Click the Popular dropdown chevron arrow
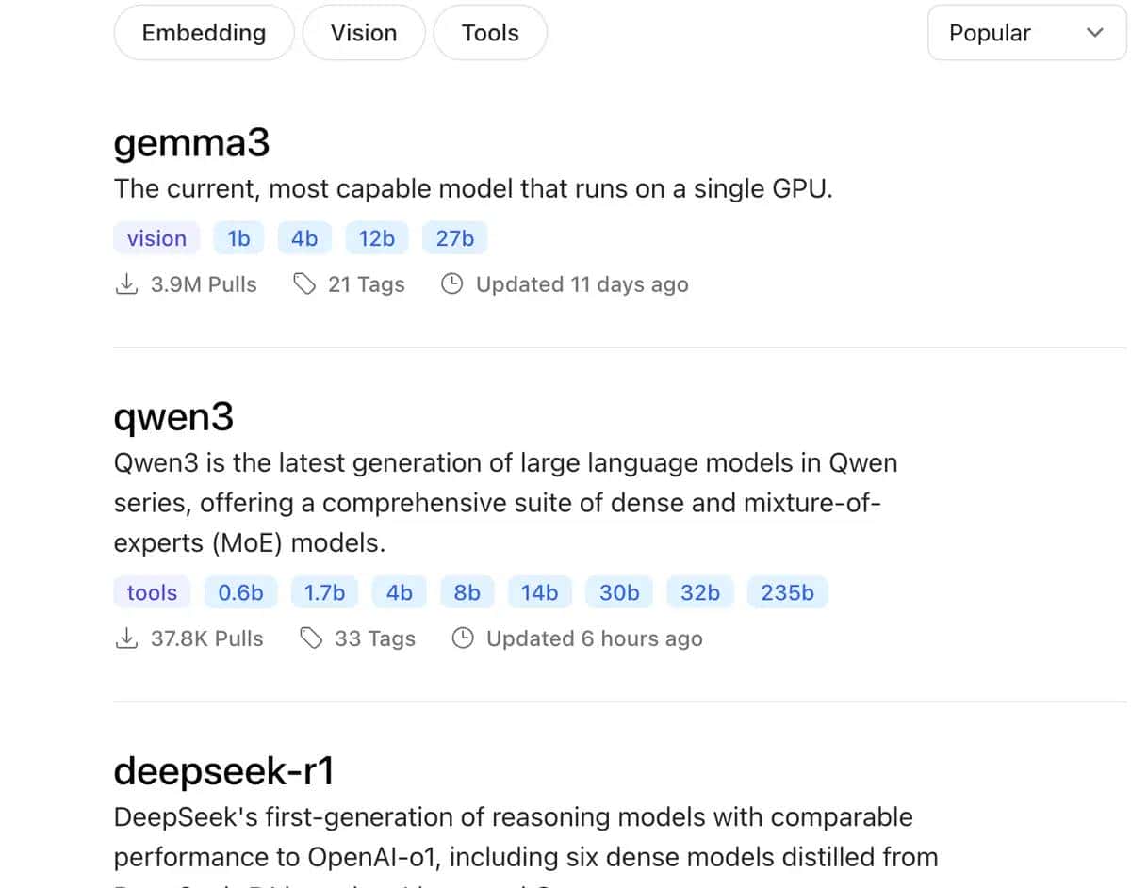 (x=1094, y=33)
